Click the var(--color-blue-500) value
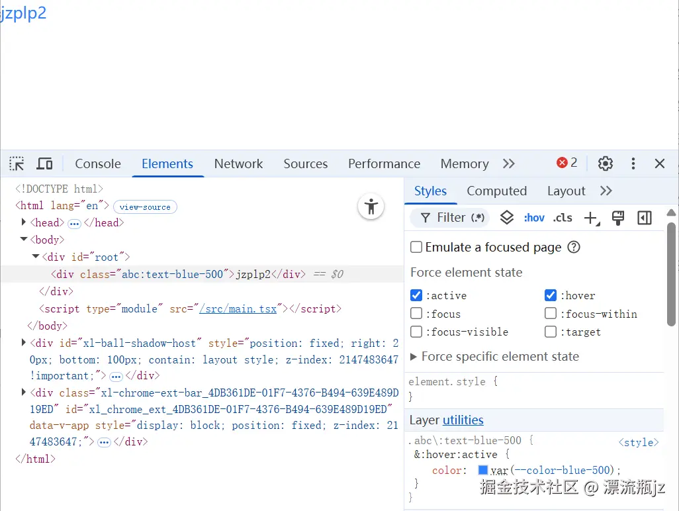 click(552, 471)
